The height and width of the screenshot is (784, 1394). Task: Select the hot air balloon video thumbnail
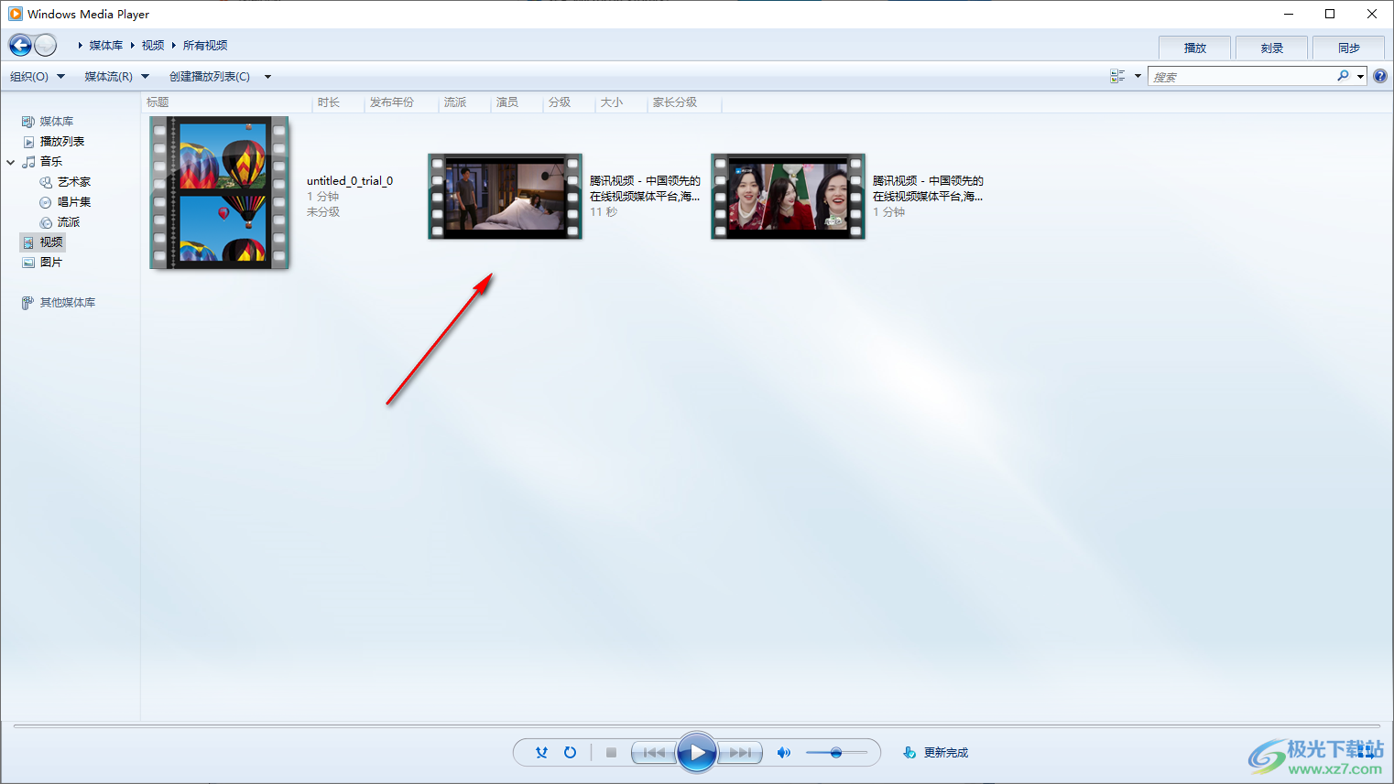[219, 193]
